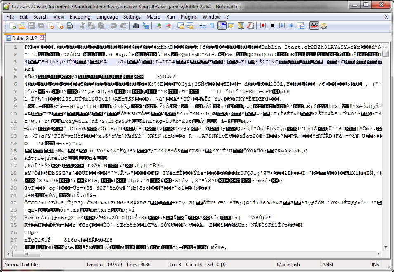This screenshot has width=394, height=272.
Task: Click the Find and Replace icon
Action: pyautogui.click(x=146, y=26)
